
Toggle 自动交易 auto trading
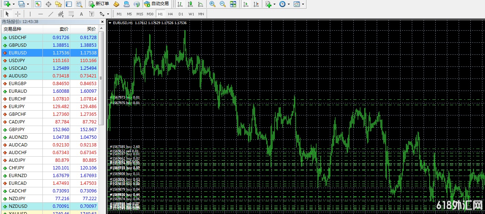tap(157, 4)
